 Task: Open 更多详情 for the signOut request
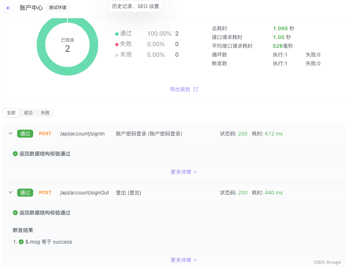tap(181, 260)
